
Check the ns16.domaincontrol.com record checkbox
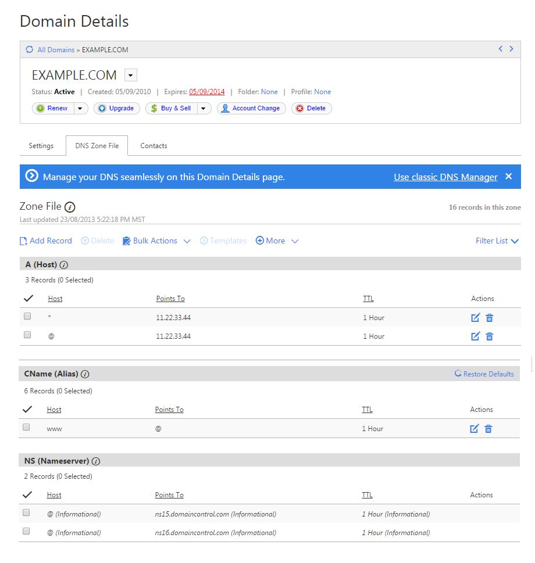pyautogui.click(x=26, y=531)
